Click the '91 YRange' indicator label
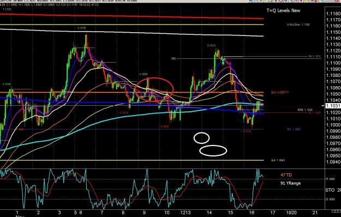This screenshot has width=341, height=217. [291, 183]
